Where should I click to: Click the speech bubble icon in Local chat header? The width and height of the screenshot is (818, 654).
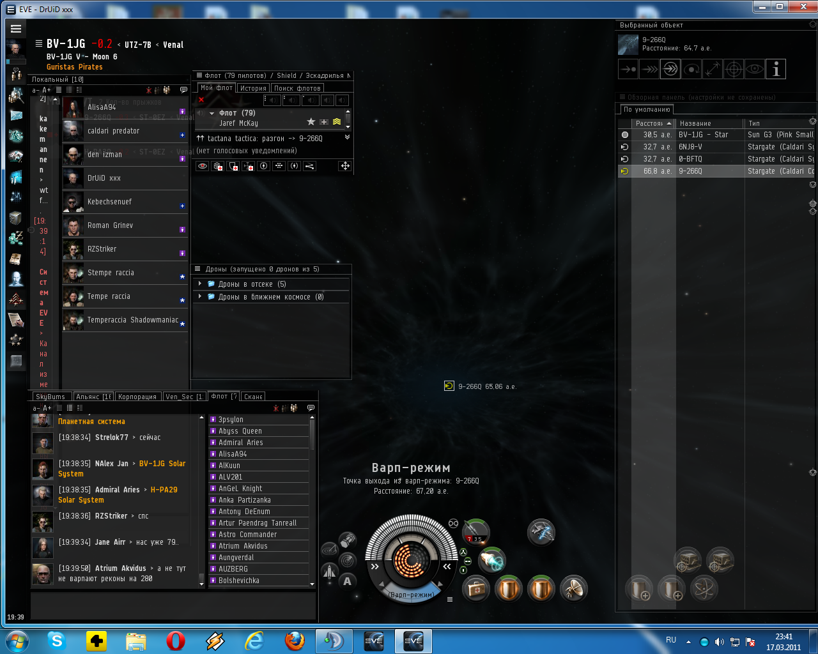[x=183, y=90]
